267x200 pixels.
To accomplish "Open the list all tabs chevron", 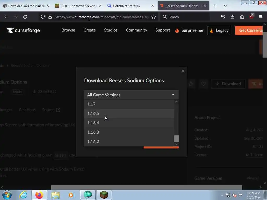I will tap(225, 6).
